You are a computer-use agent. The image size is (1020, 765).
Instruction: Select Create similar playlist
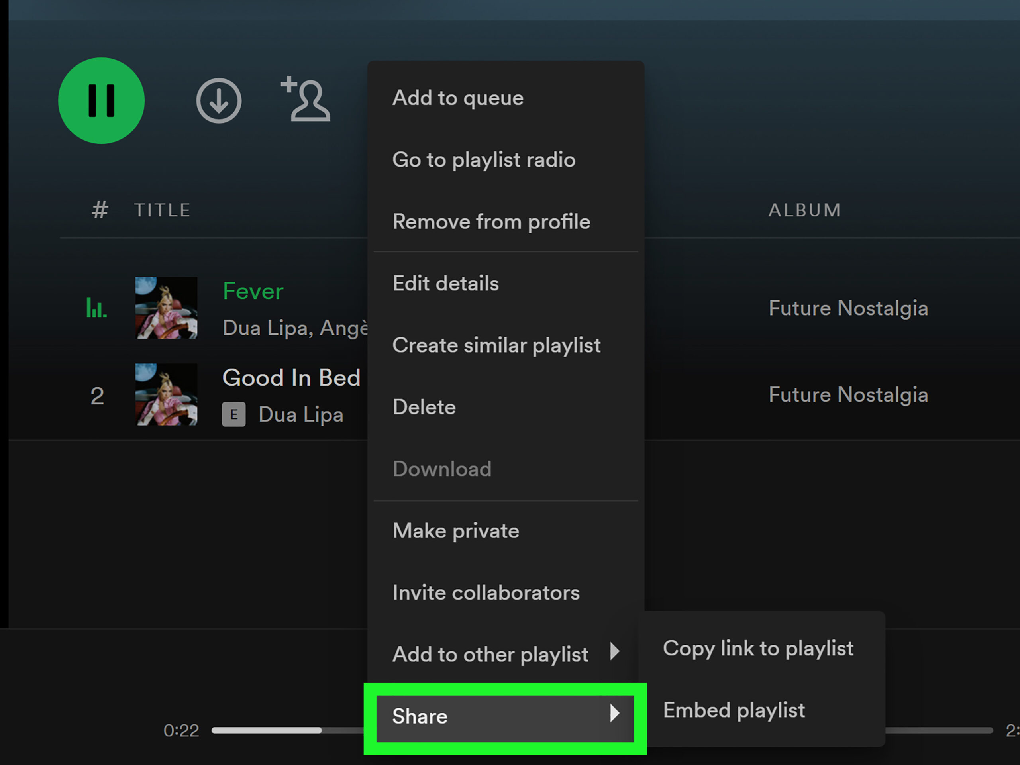click(496, 345)
